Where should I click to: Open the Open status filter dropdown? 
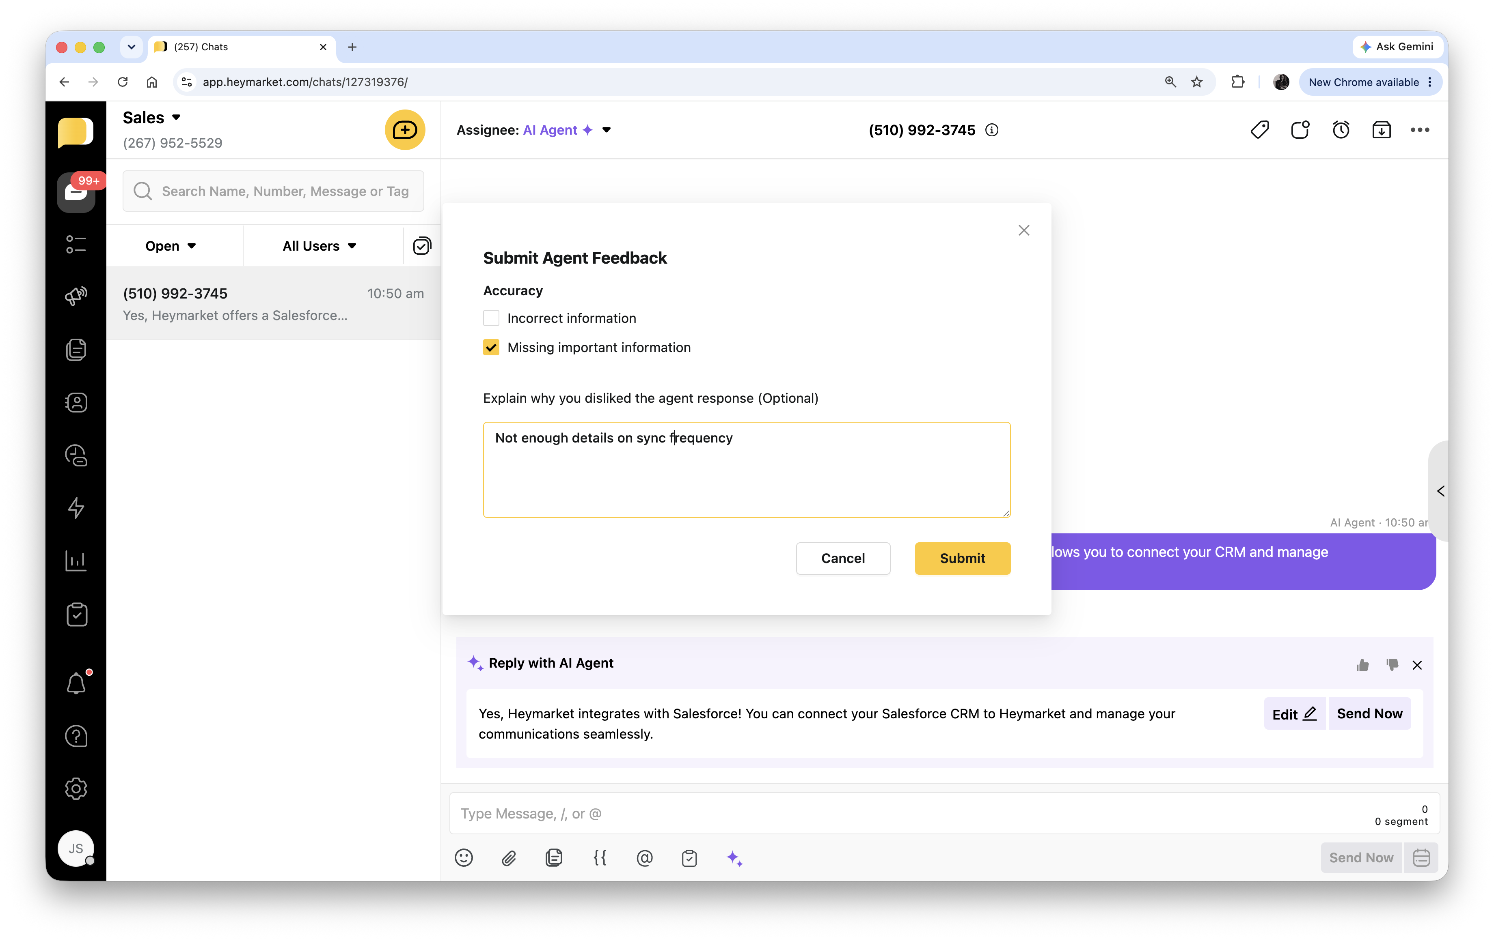(171, 246)
